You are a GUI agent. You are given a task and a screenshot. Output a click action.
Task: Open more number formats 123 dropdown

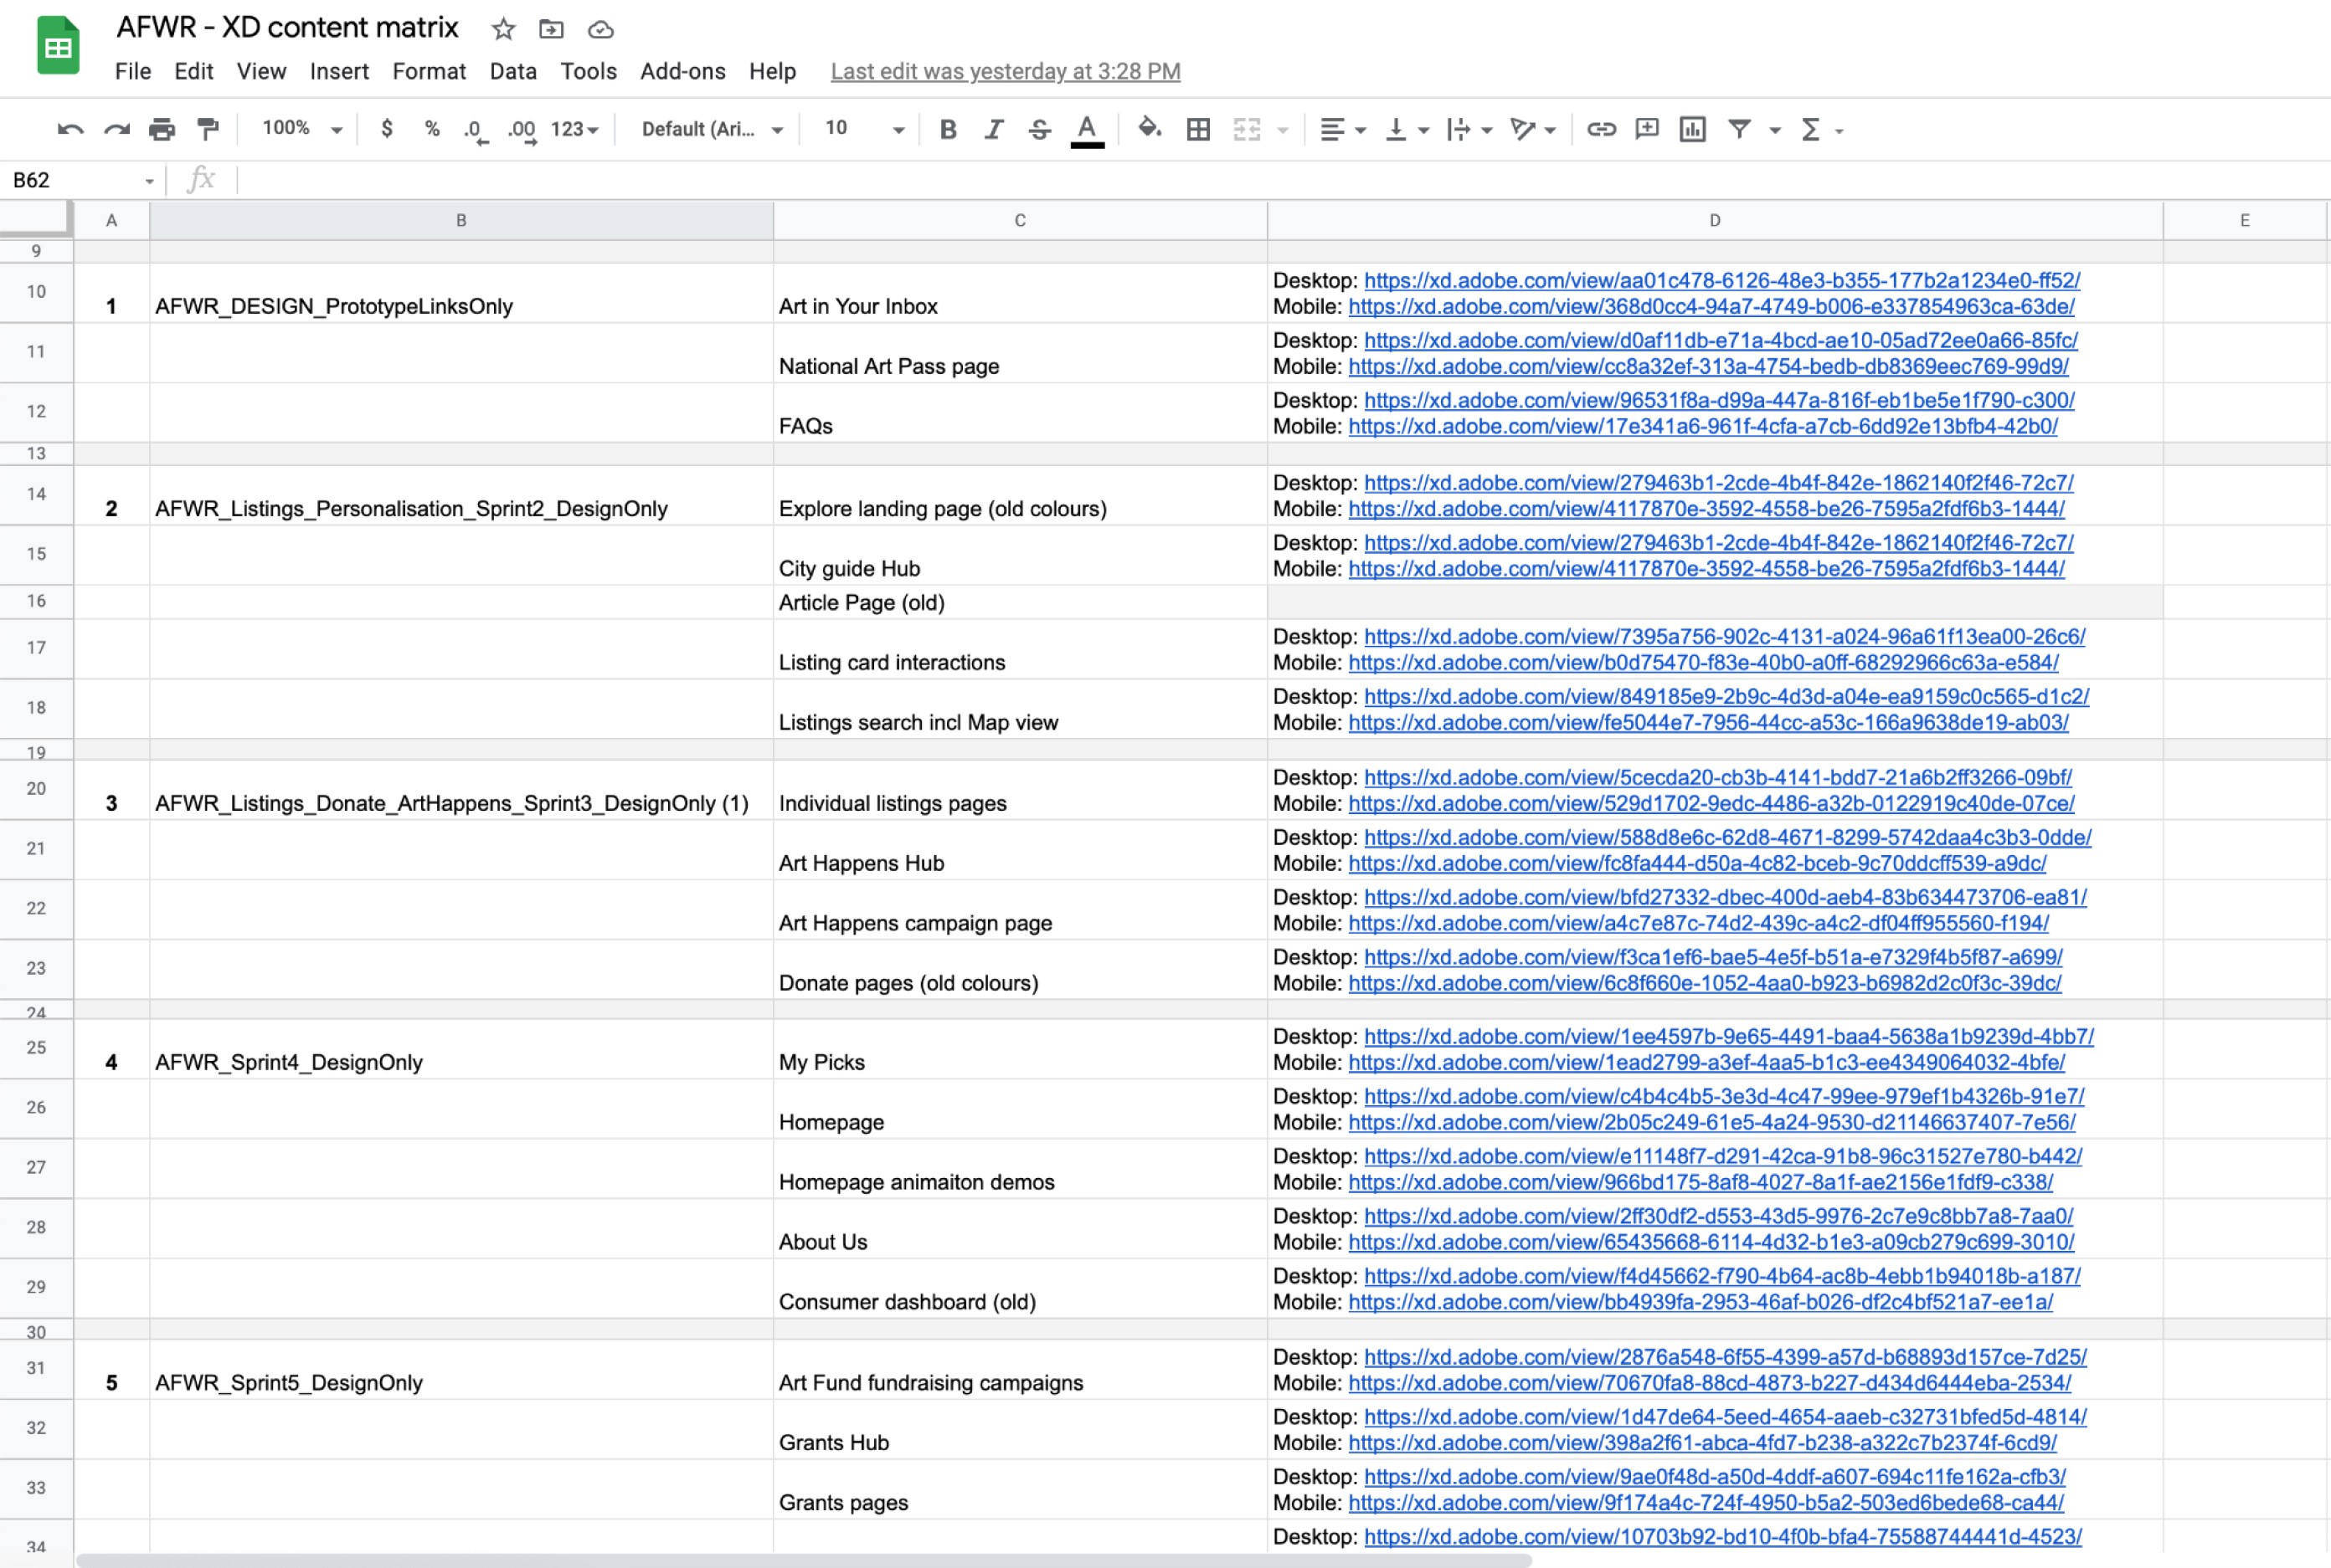tap(574, 129)
